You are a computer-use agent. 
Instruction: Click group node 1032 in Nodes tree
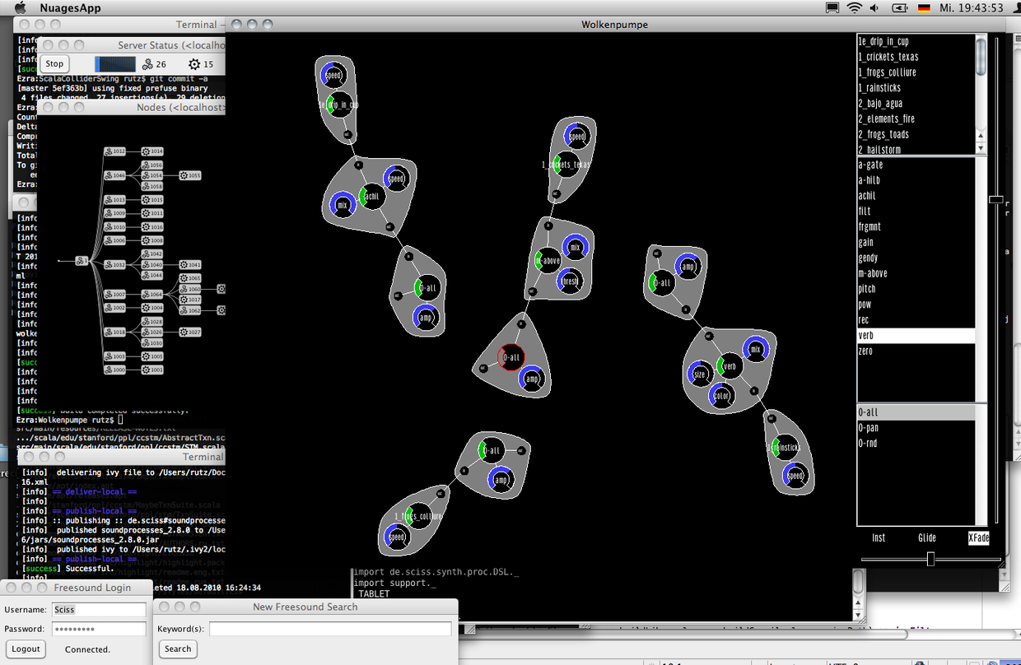[x=115, y=265]
